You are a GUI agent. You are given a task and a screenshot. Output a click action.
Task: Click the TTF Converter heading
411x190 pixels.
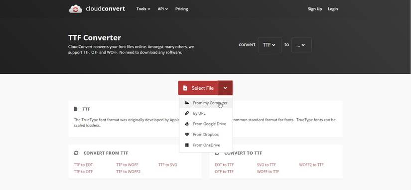point(95,38)
